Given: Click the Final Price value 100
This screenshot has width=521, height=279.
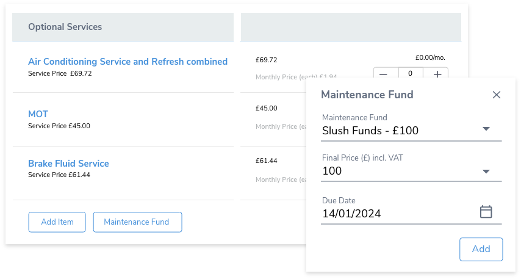Looking at the screenshot, I should [332, 171].
